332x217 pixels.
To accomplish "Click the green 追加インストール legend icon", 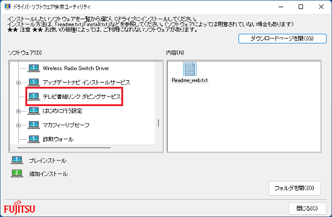I will [17, 174].
